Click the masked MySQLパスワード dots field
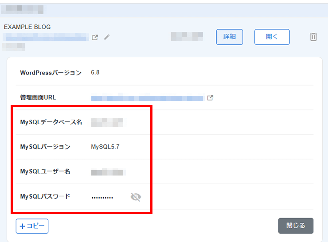 click(x=102, y=197)
